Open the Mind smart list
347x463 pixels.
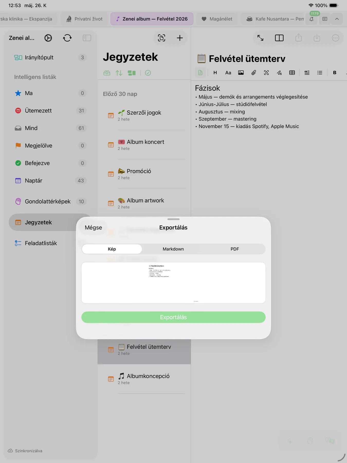click(x=50, y=128)
